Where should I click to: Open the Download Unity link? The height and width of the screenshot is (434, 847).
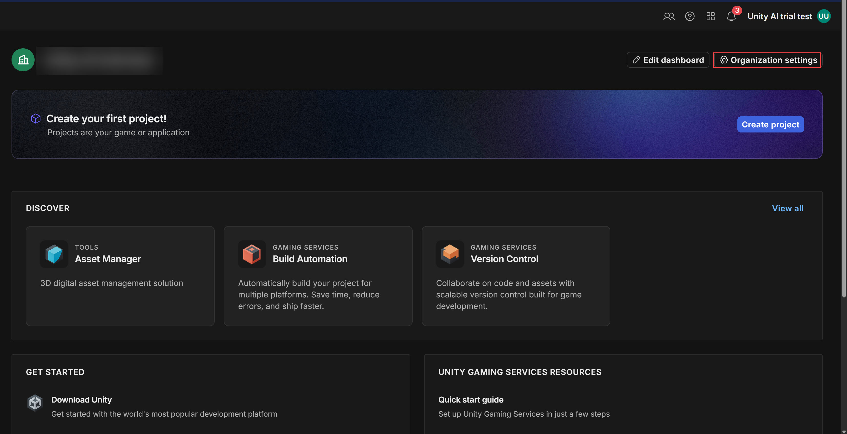(x=81, y=399)
